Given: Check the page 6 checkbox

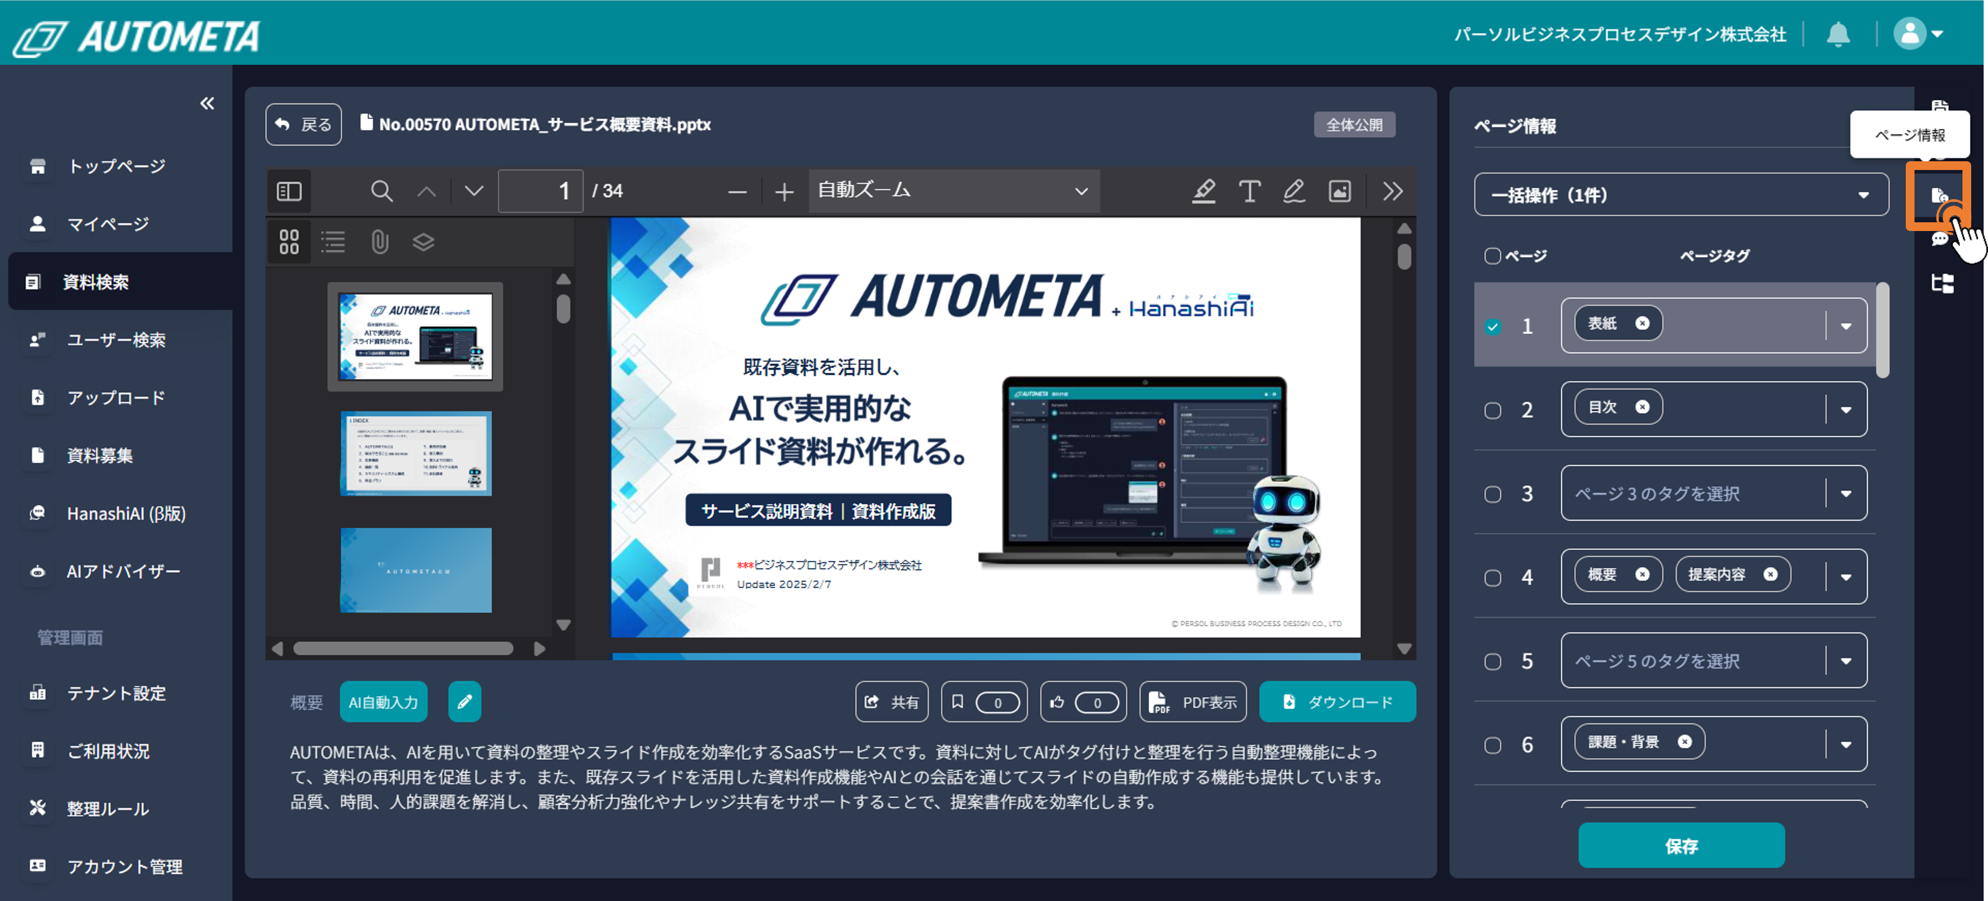Looking at the screenshot, I should (1492, 745).
